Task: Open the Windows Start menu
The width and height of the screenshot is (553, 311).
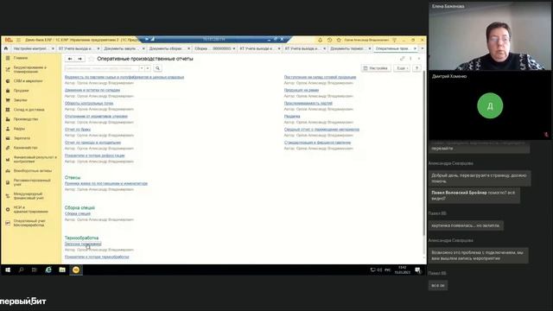Action: click(x=8, y=270)
